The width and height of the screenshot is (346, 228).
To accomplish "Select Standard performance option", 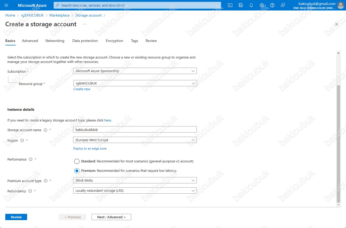I will (77, 161).
